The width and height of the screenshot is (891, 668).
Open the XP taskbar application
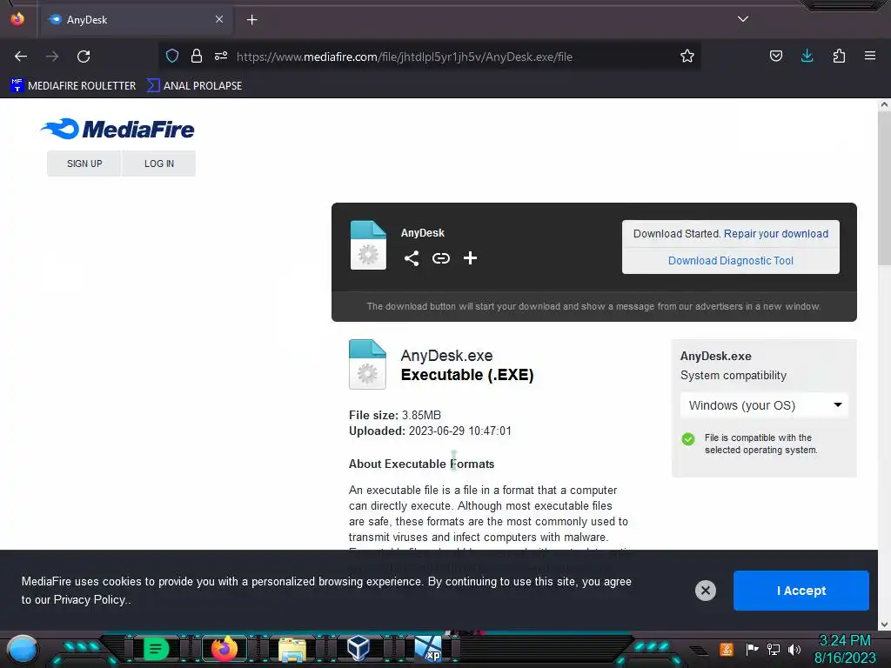point(428,649)
